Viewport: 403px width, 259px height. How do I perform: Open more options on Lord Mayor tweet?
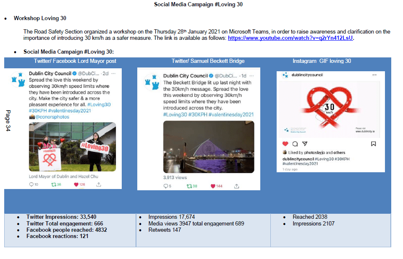click(x=113, y=73)
